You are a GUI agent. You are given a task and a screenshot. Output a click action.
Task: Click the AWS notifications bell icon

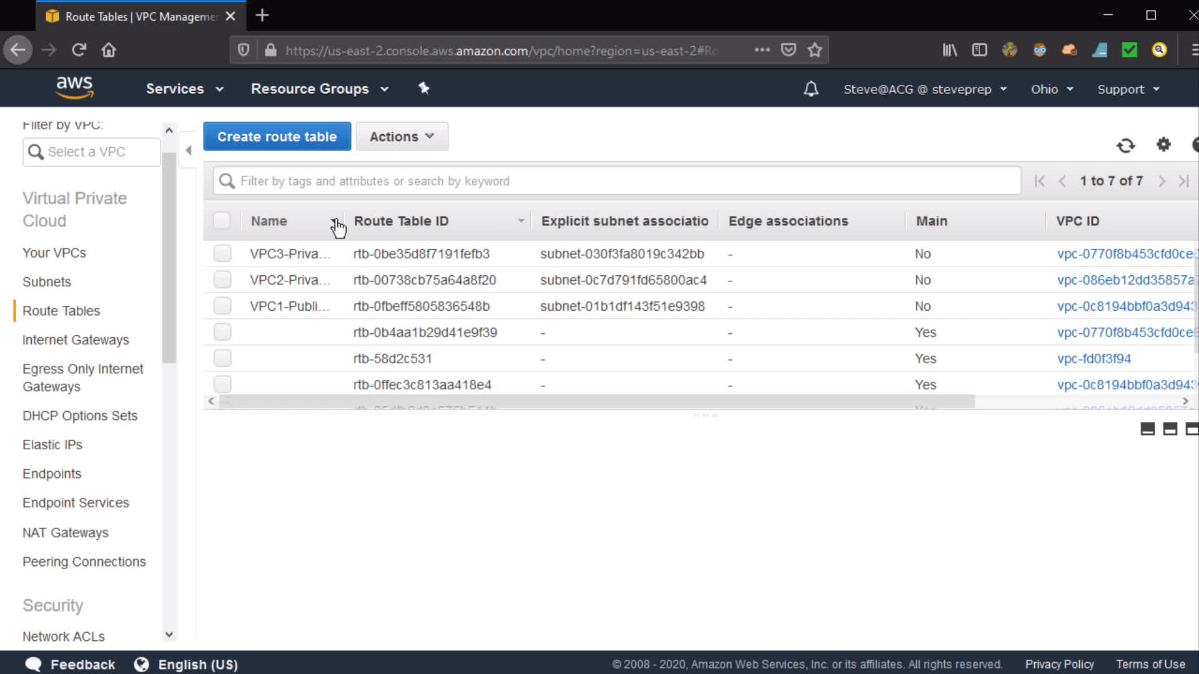(x=811, y=89)
